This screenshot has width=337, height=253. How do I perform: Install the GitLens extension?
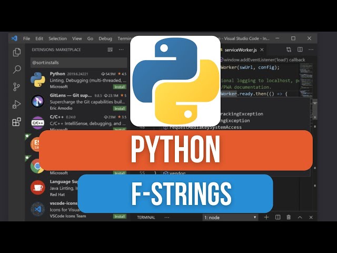(120, 109)
